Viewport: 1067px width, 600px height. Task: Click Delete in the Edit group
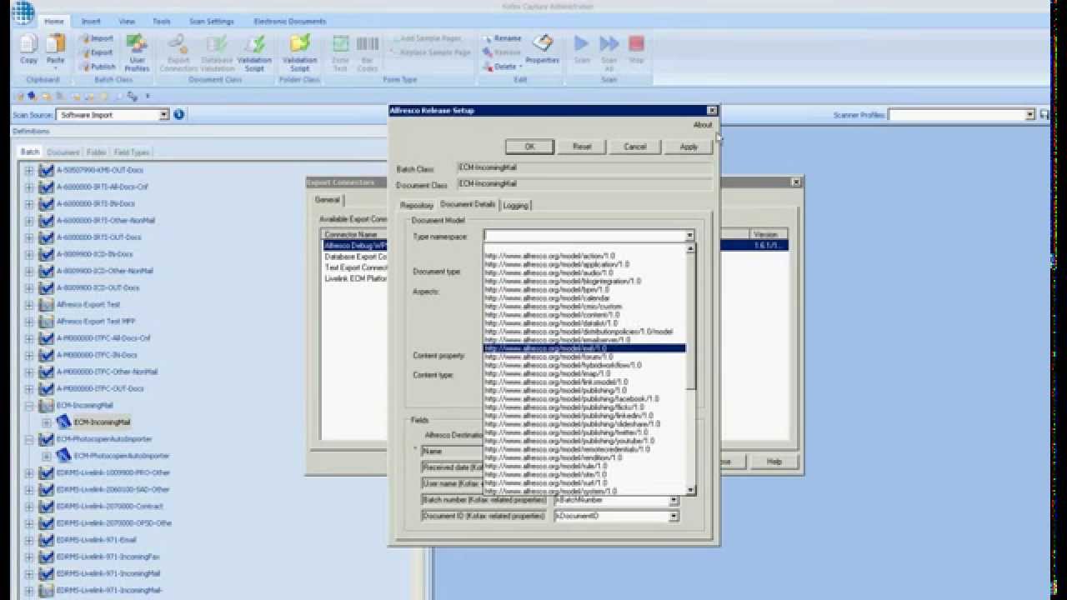[x=500, y=67]
